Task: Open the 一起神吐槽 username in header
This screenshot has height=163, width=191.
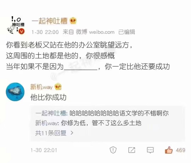Action: point(50,21)
